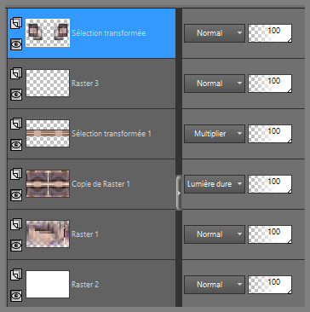Toggle eye icon for Raster 2 layer
Viewport: 310px width, 312px height.
[x=16, y=296]
